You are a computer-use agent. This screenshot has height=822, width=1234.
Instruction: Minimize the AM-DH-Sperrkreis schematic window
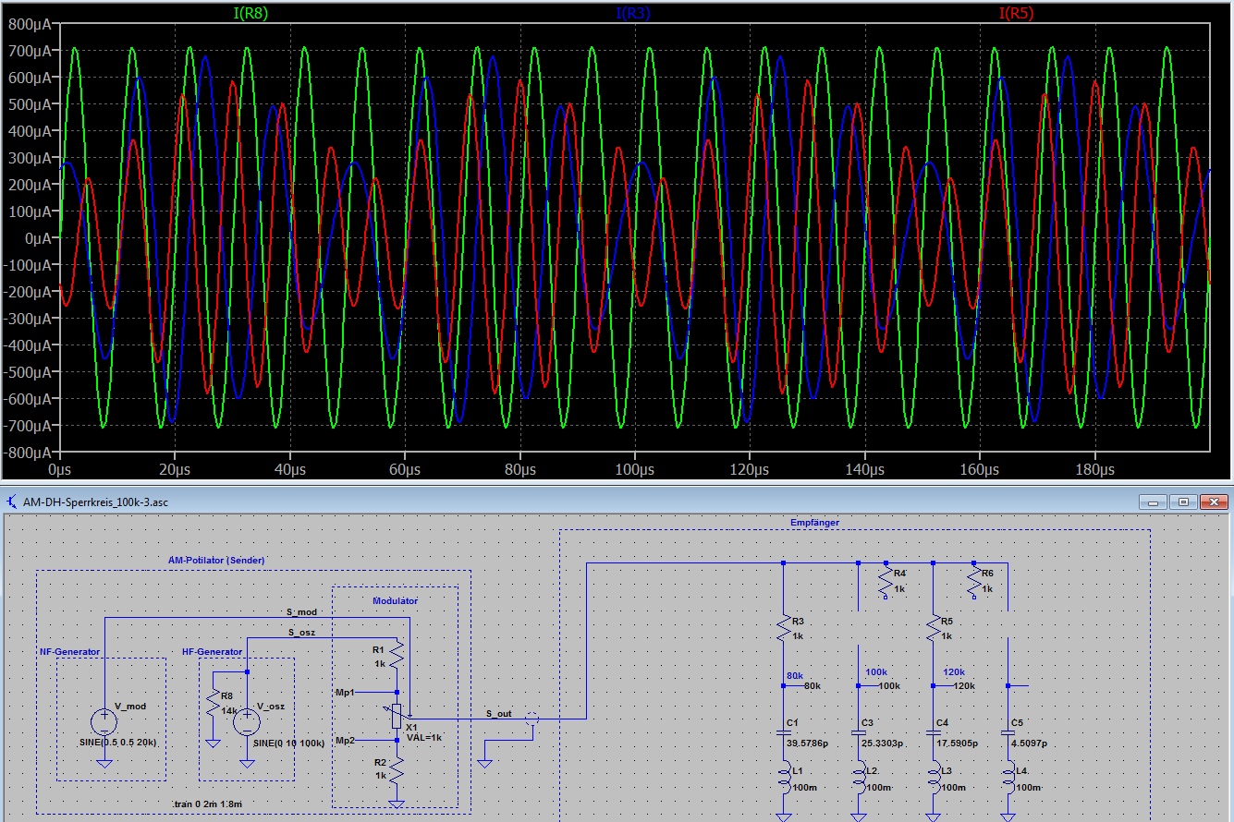coord(1154,502)
